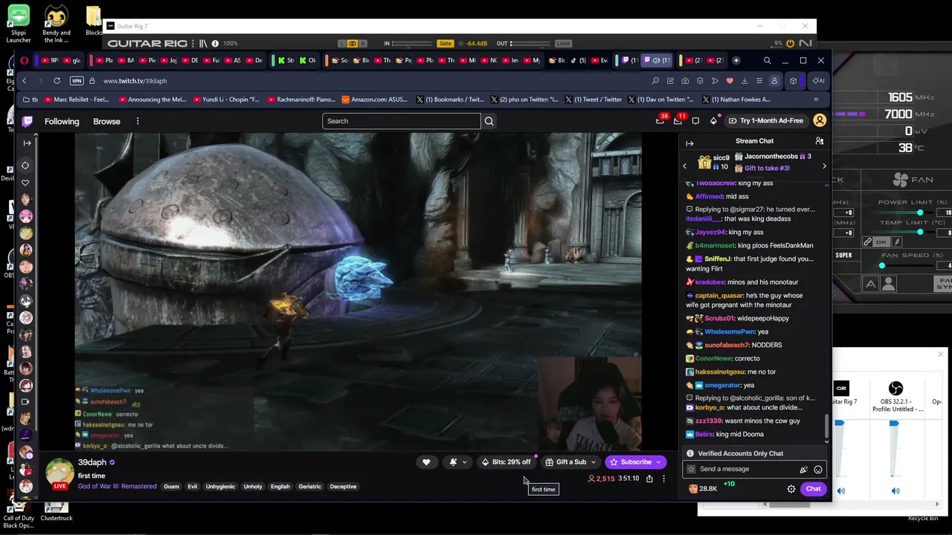Click Guitar Rig power icon
The height and width of the screenshot is (535, 952).
790,44
